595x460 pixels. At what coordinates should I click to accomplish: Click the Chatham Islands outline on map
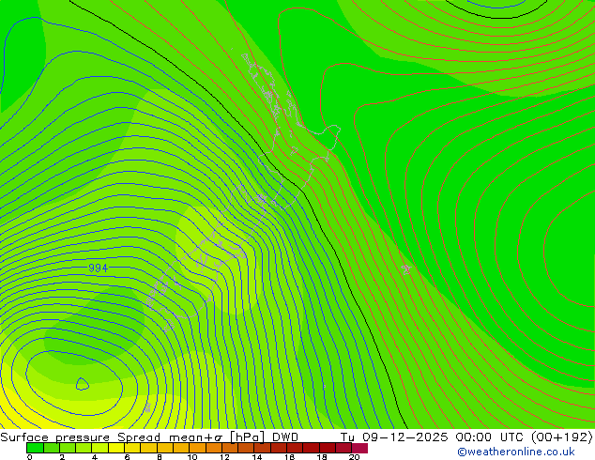(406, 269)
